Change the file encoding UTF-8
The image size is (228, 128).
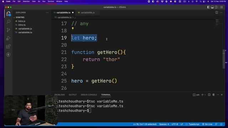(175, 124)
